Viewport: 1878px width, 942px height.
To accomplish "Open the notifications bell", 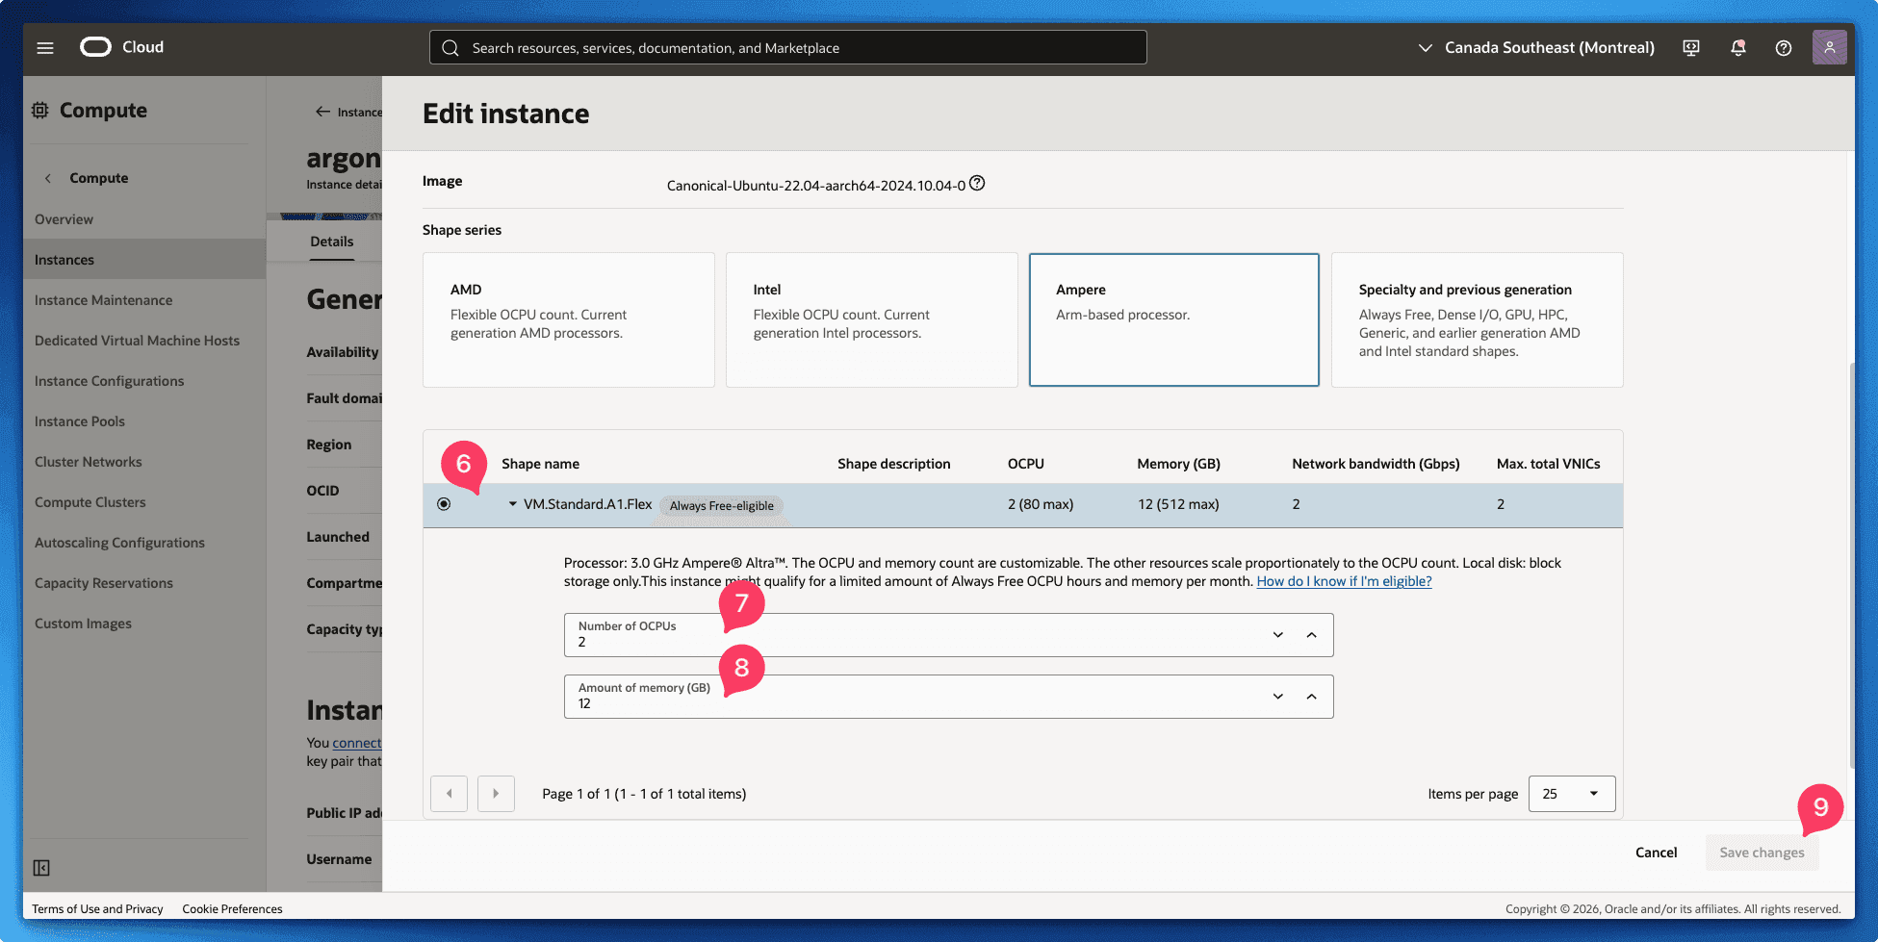I will [1737, 47].
